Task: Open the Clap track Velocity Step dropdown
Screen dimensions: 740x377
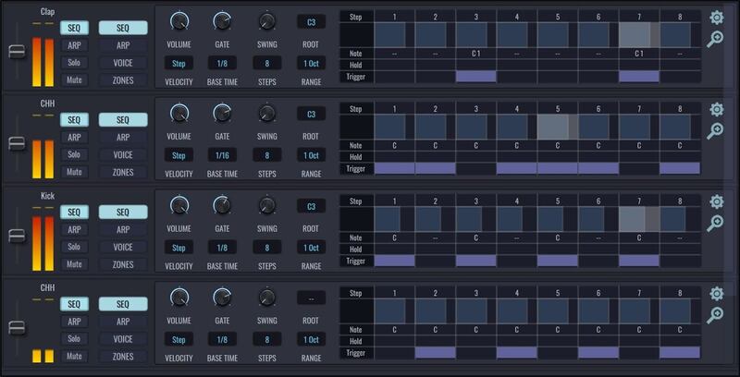Action: (179, 63)
